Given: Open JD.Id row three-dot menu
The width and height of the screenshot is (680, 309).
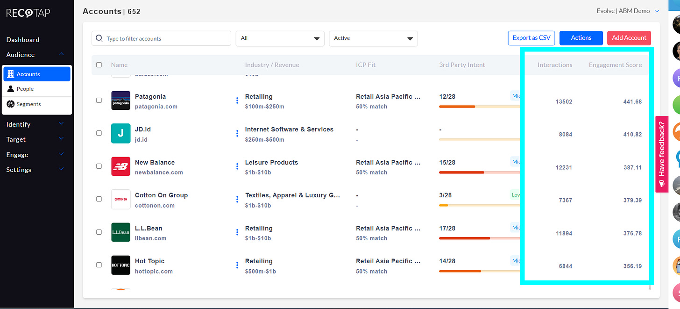Looking at the screenshot, I should (x=237, y=133).
